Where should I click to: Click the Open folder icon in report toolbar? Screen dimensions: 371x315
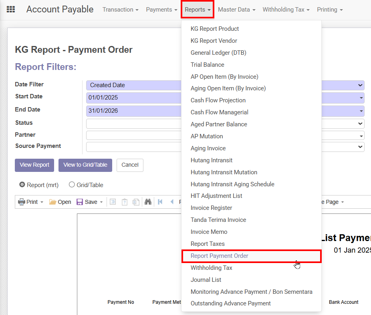coord(53,202)
